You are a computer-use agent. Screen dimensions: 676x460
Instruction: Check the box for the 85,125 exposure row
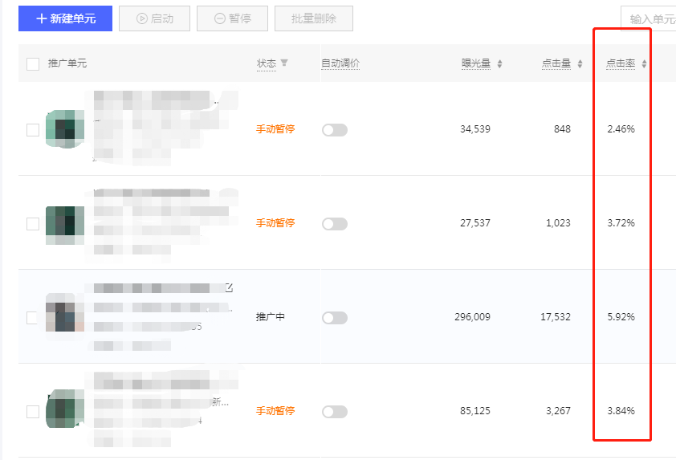click(x=33, y=412)
